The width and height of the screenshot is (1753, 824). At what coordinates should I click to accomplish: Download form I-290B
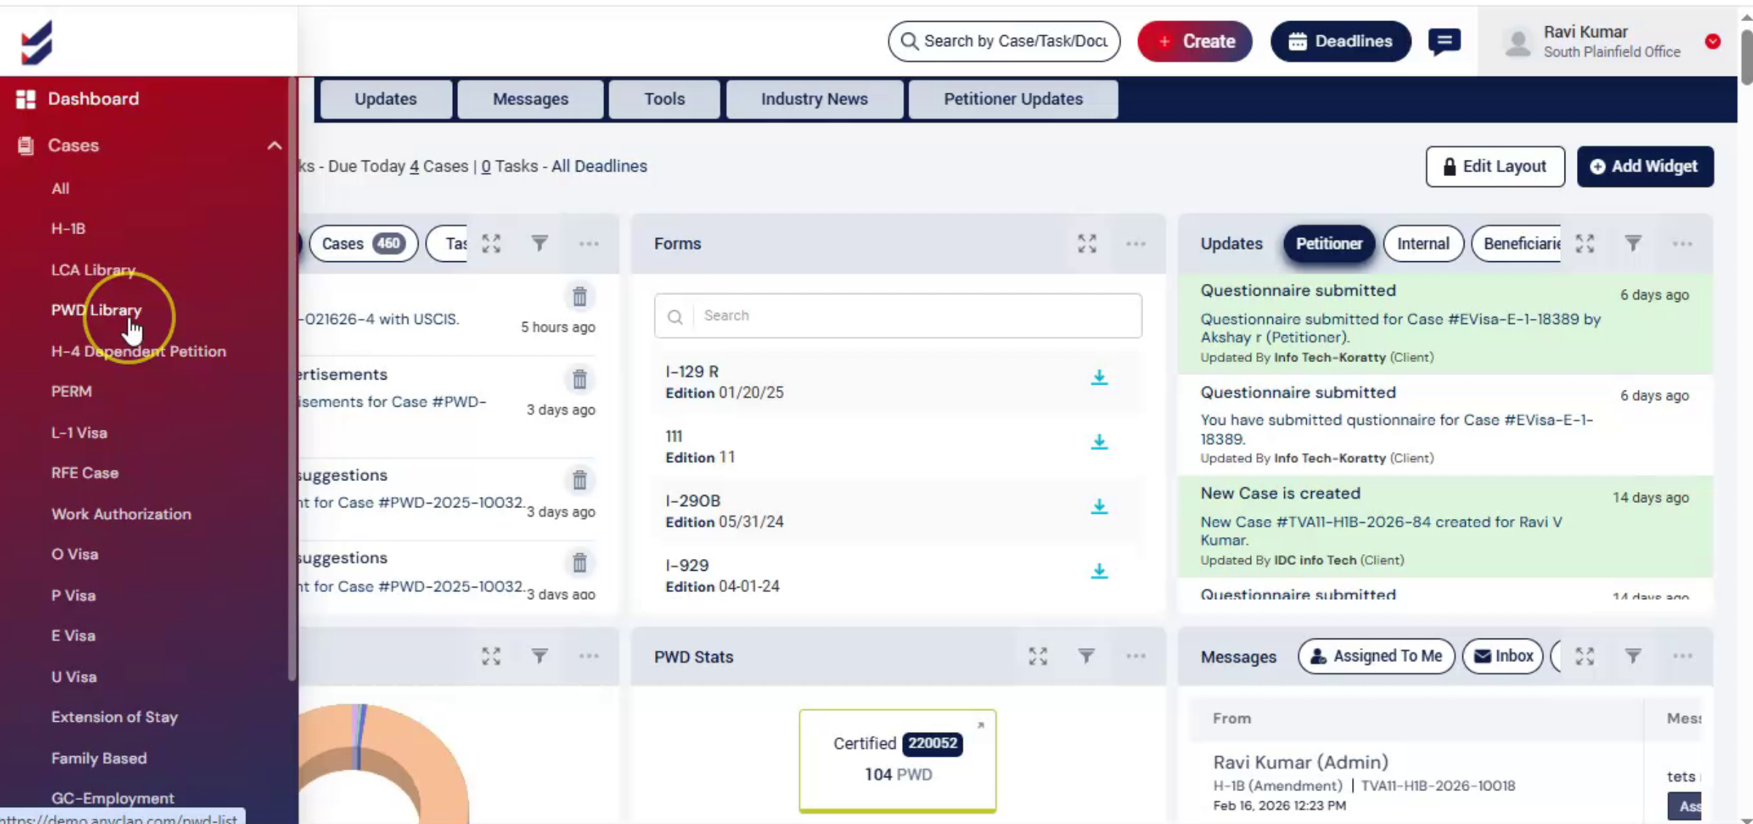point(1099,507)
